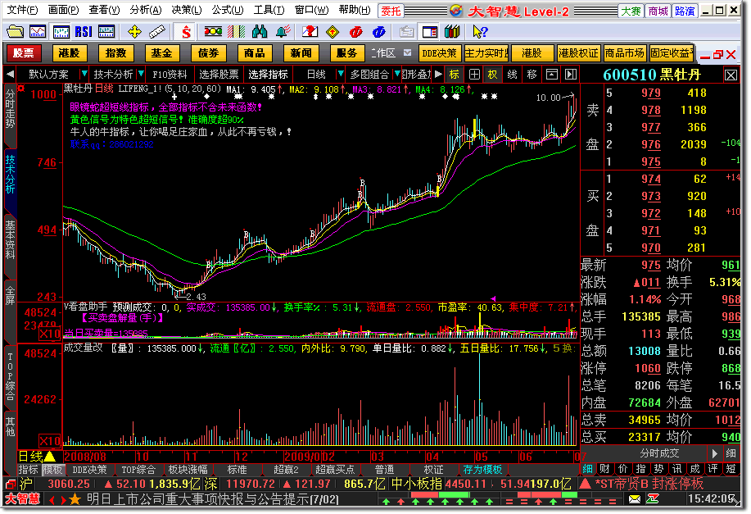Select the yellow four-arrow move tool
Image resolution: width=751 pixels, height=514 pixels.
coord(134,32)
